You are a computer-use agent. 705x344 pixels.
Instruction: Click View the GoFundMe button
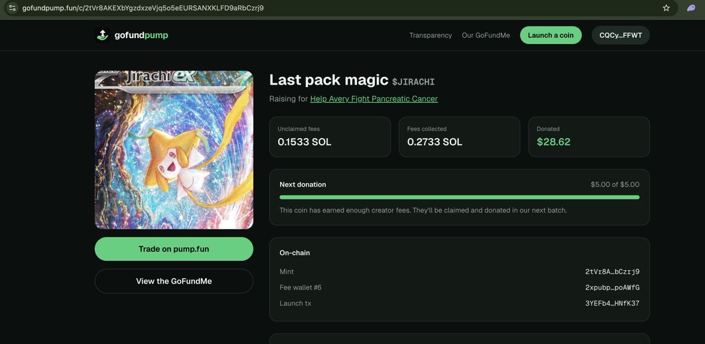point(174,281)
